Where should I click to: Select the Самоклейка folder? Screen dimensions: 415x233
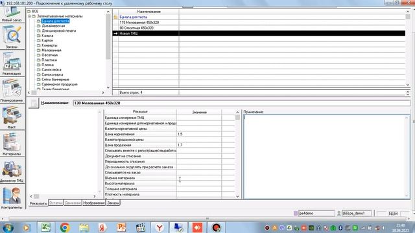51,70
